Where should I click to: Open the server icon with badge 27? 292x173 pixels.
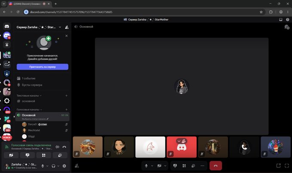[x=7, y=119]
